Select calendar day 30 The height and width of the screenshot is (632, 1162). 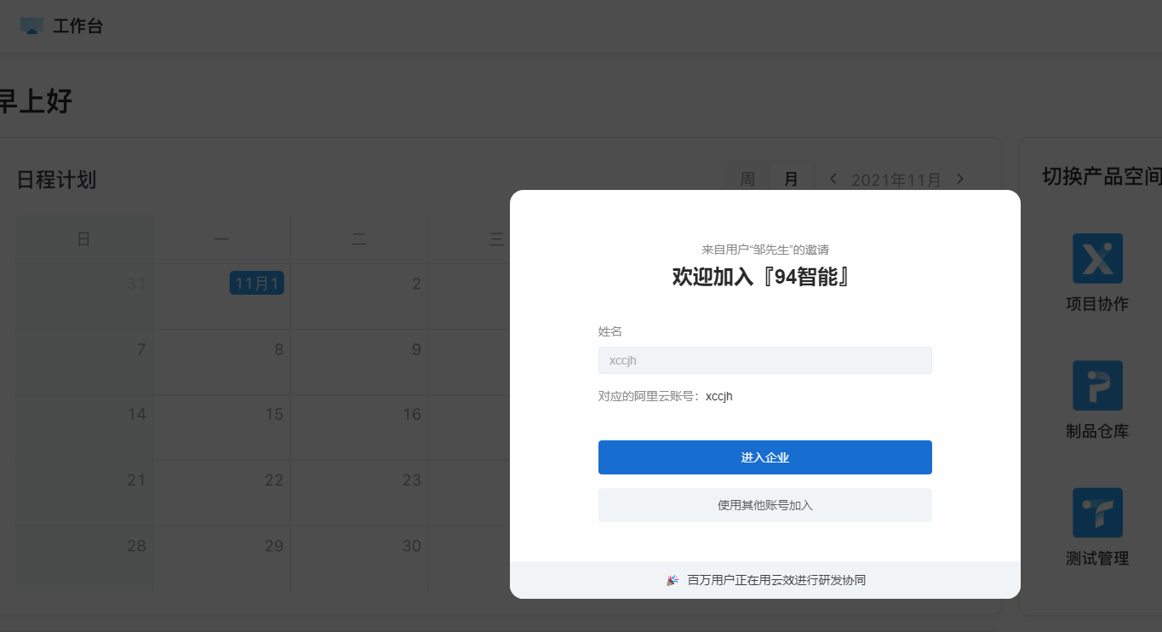412,546
